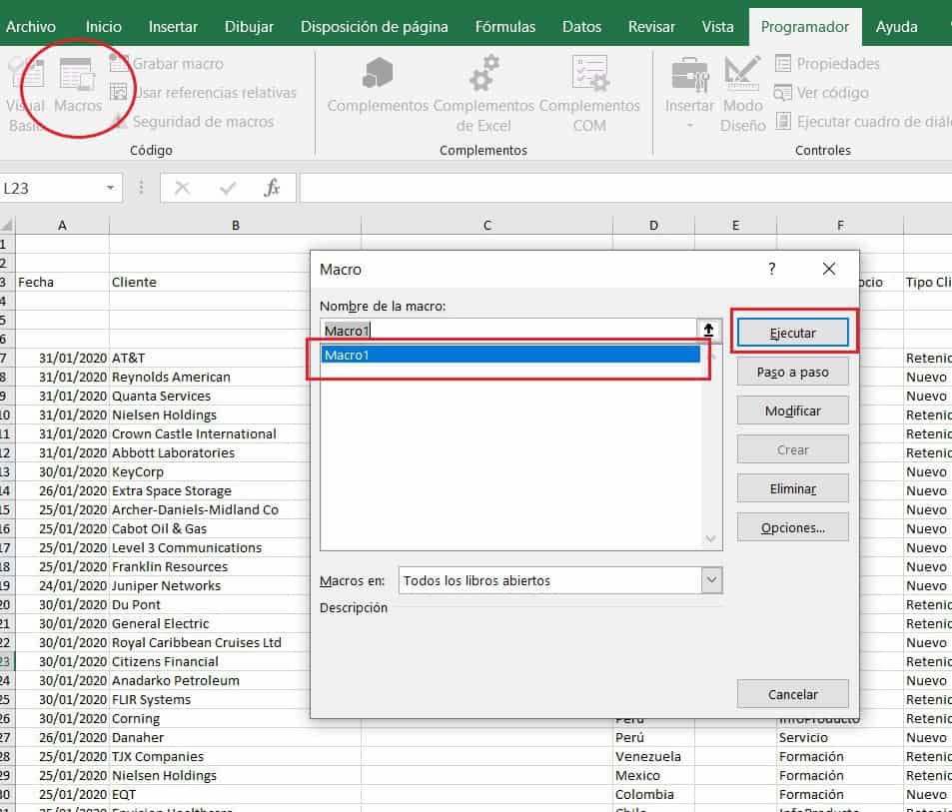The height and width of the screenshot is (812, 952).
Task: Click the formula bar confirm checkmark
Action: [x=228, y=188]
